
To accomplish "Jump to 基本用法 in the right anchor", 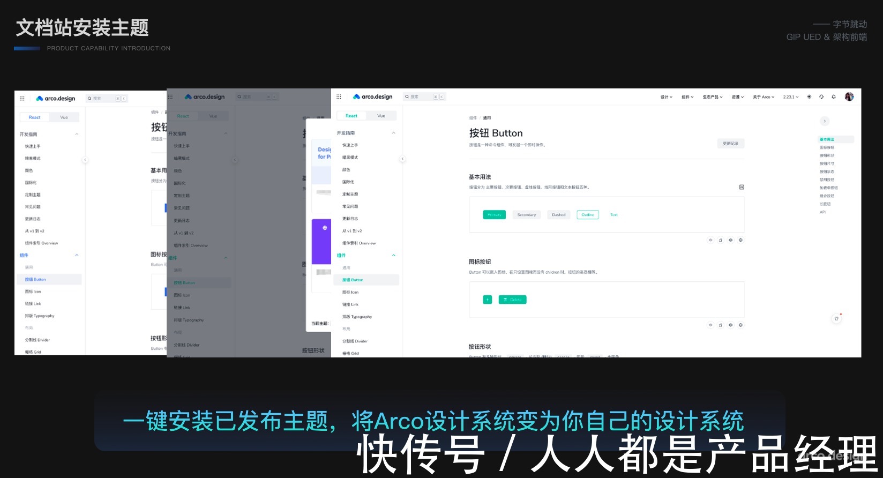I will pos(827,139).
